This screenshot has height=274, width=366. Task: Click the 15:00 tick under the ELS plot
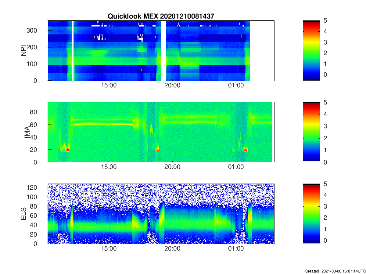(109, 249)
